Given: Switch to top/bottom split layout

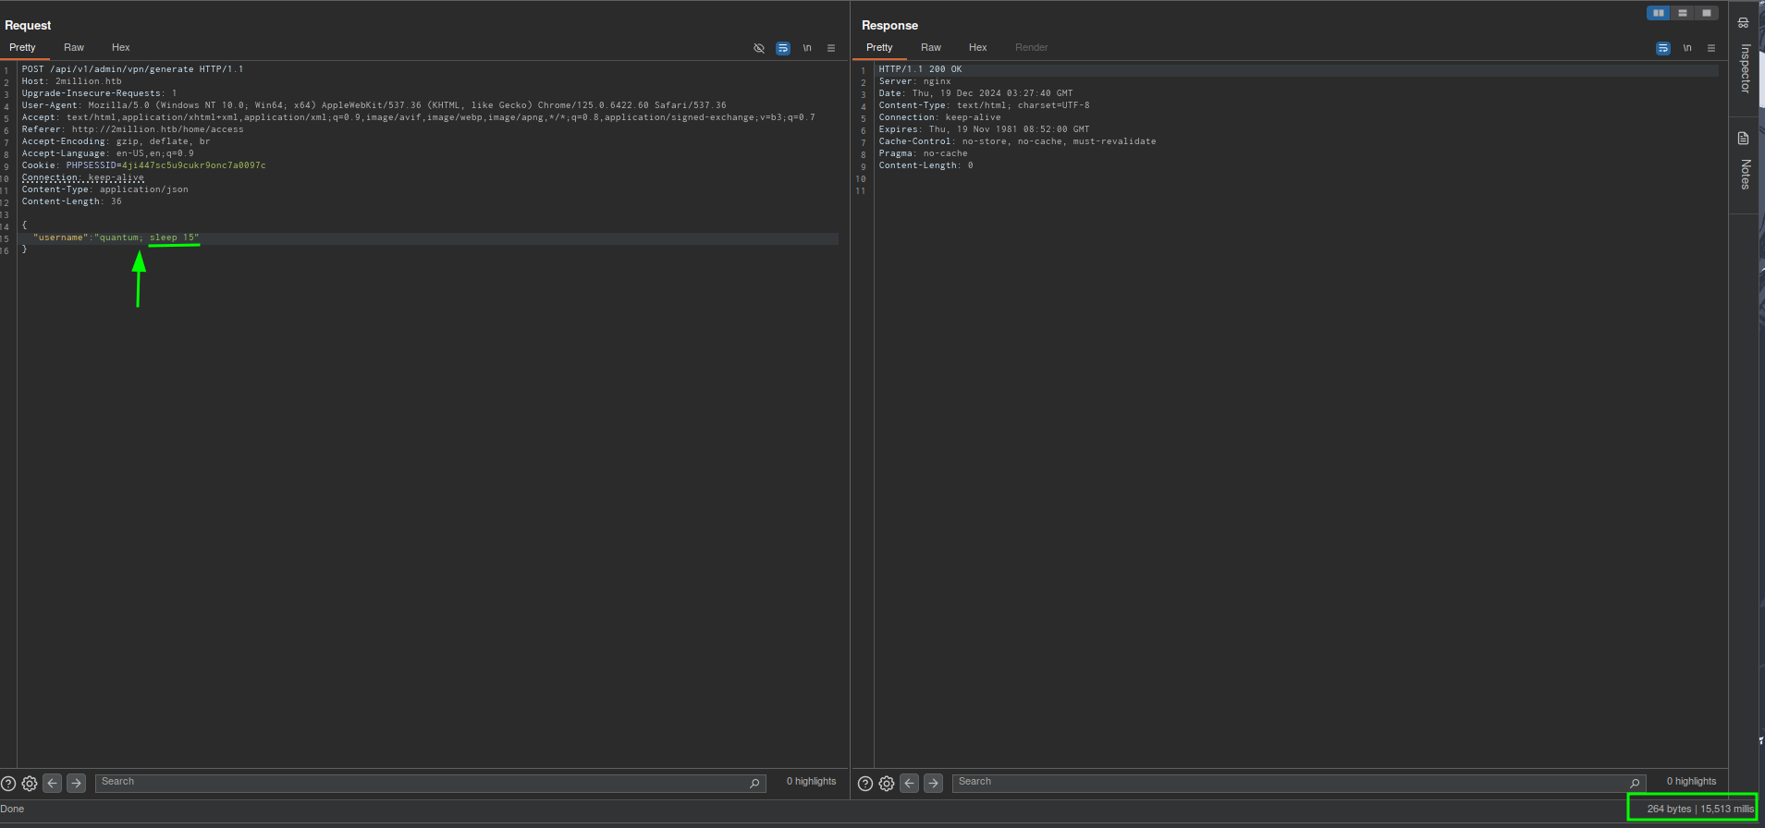Looking at the screenshot, I should [1683, 13].
